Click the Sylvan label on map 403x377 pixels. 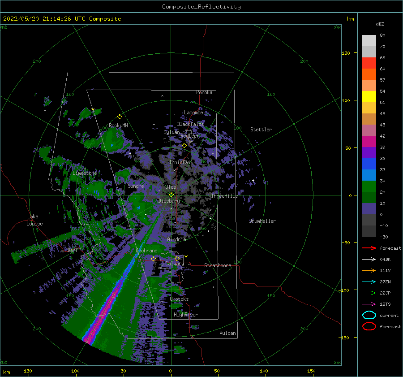(171, 132)
